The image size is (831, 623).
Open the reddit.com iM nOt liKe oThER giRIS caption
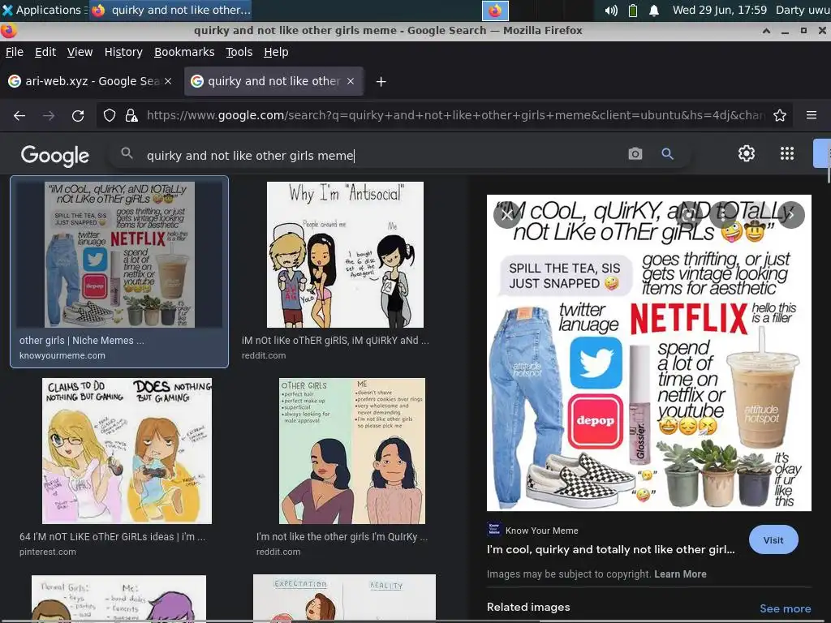(335, 341)
